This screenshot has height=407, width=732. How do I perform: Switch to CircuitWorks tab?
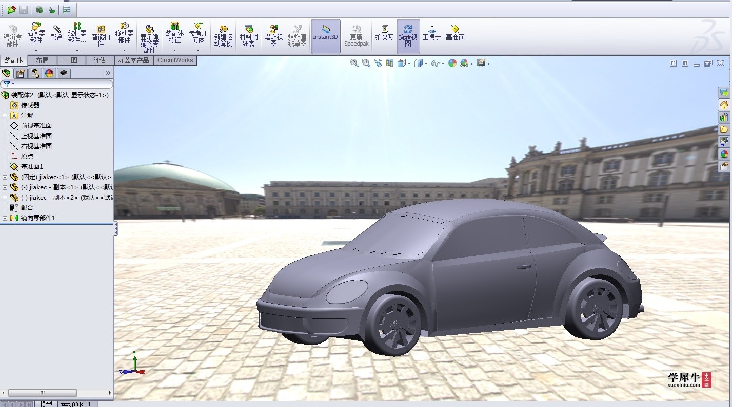click(x=175, y=60)
